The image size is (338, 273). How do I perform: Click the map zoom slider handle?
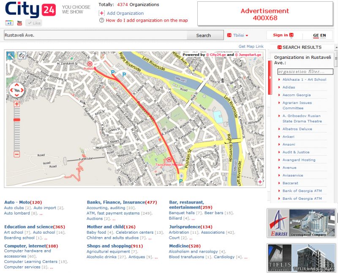click(17, 120)
